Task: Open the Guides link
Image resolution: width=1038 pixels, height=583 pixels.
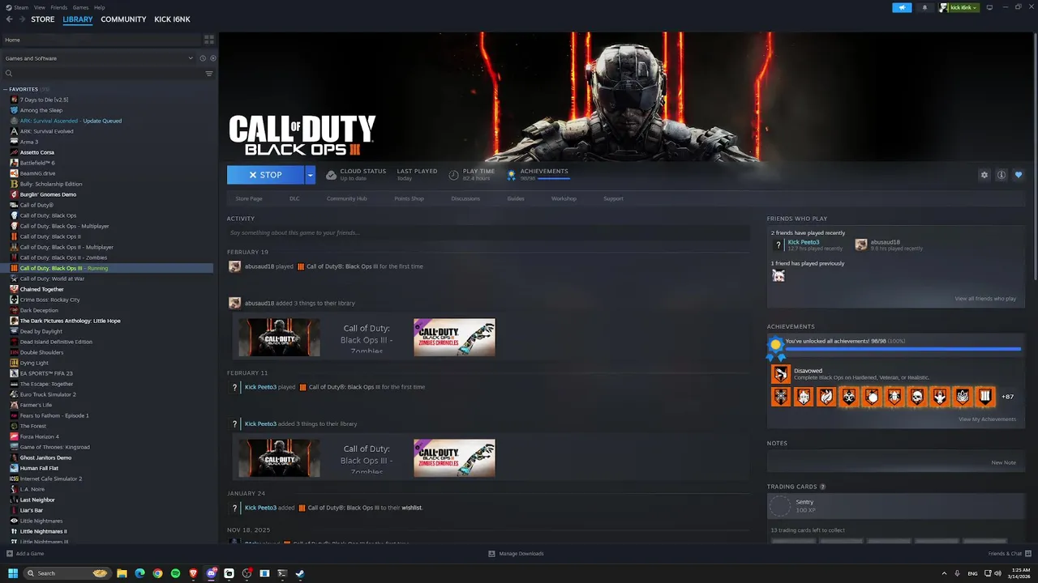Action: tap(516, 198)
